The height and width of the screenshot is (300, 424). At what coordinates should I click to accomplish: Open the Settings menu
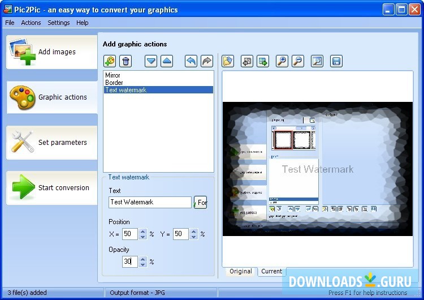[x=59, y=23]
